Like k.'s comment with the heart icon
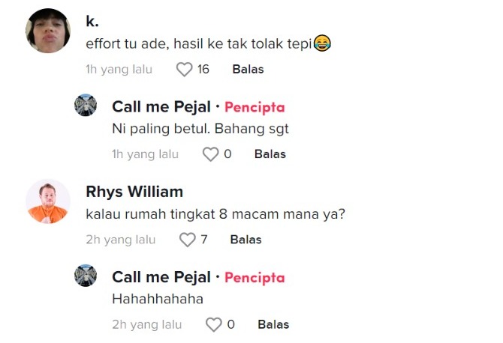This screenshot has height=343, width=503. pyautogui.click(x=185, y=70)
